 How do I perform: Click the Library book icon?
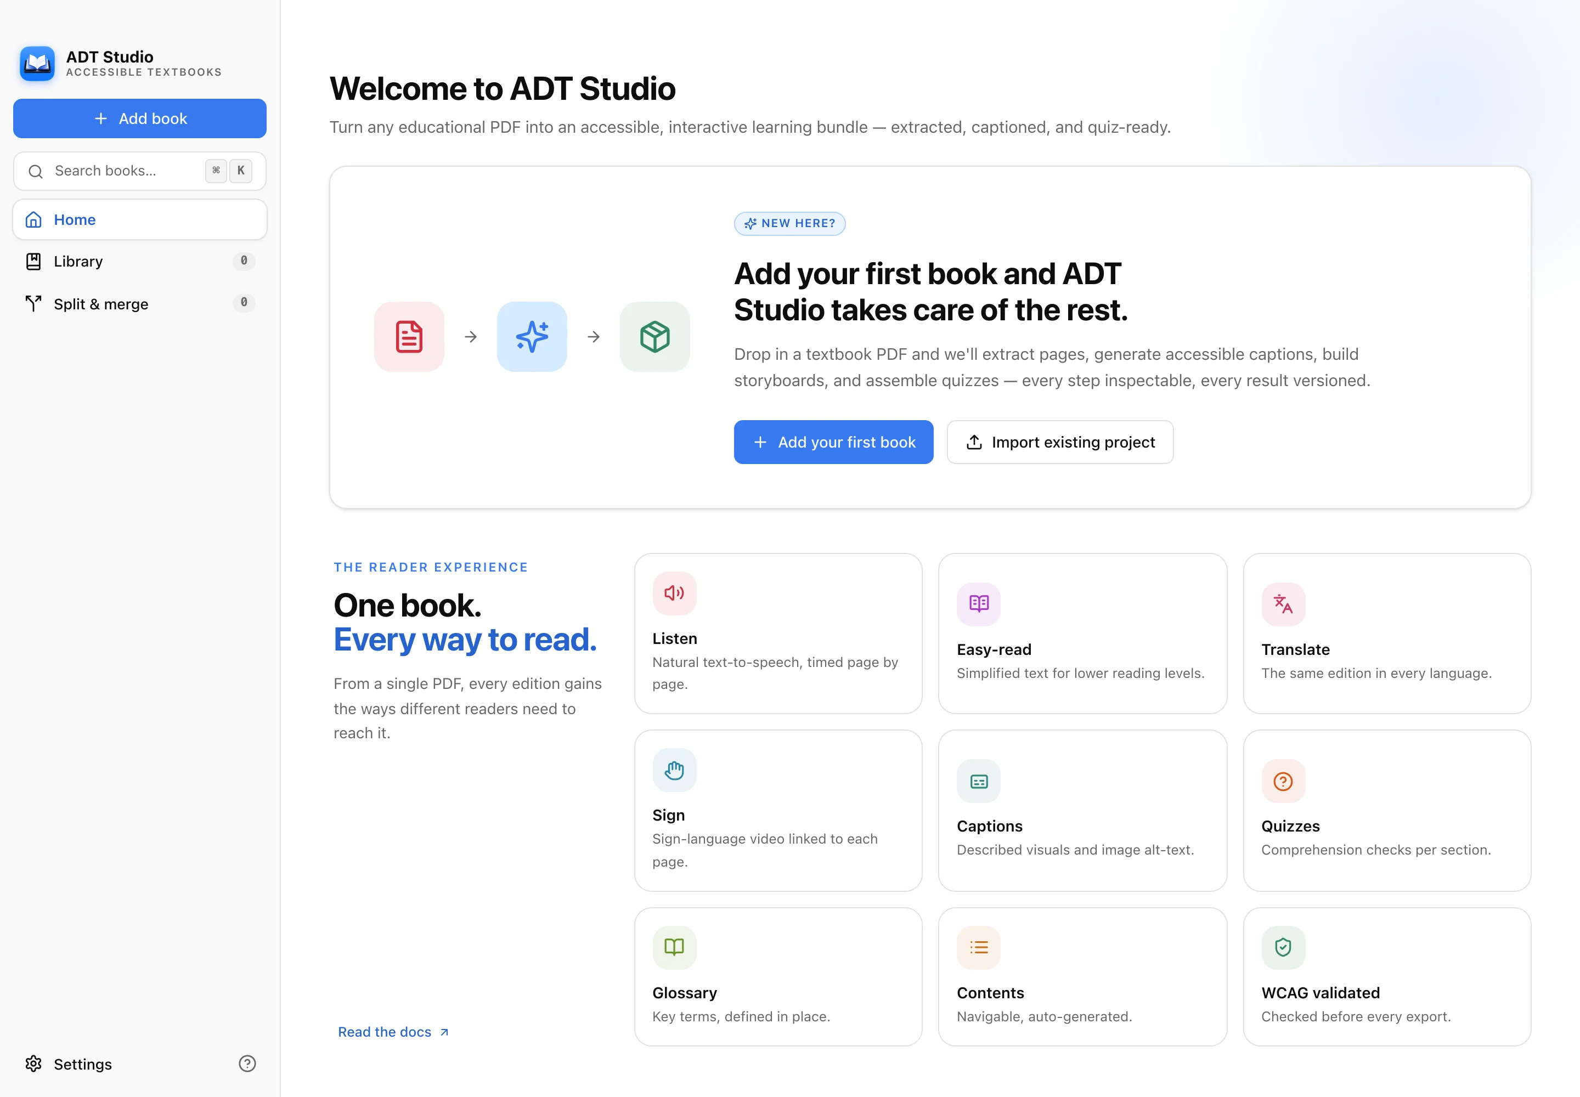point(33,261)
